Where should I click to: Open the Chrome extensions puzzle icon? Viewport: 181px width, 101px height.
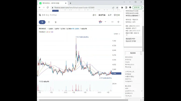[x=122, y=7]
